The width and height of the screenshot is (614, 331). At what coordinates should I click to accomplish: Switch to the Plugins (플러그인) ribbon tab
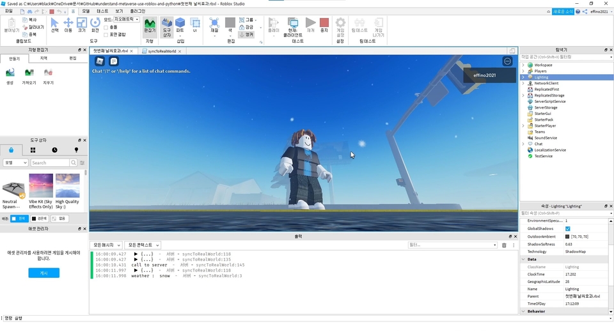[138, 12]
